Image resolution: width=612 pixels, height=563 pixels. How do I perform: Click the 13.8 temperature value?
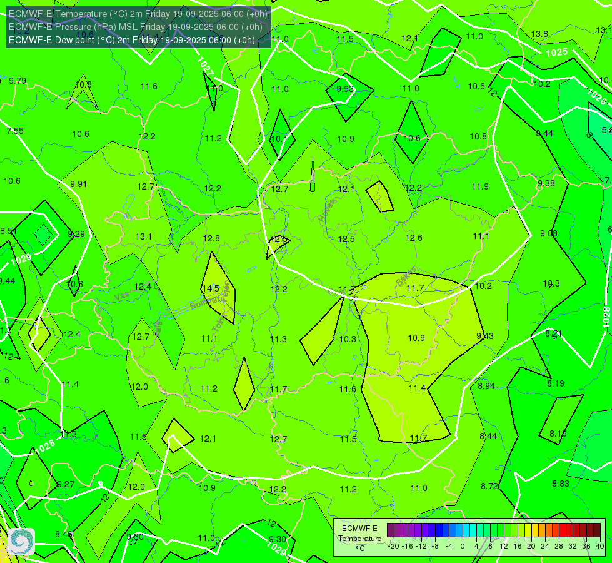[x=539, y=34]
